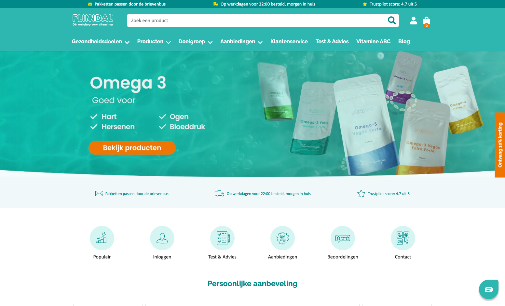Open the Ontvang 10% korting side tab
The width and height of the screenshot is (505, 306).
[x=500, y=145]
